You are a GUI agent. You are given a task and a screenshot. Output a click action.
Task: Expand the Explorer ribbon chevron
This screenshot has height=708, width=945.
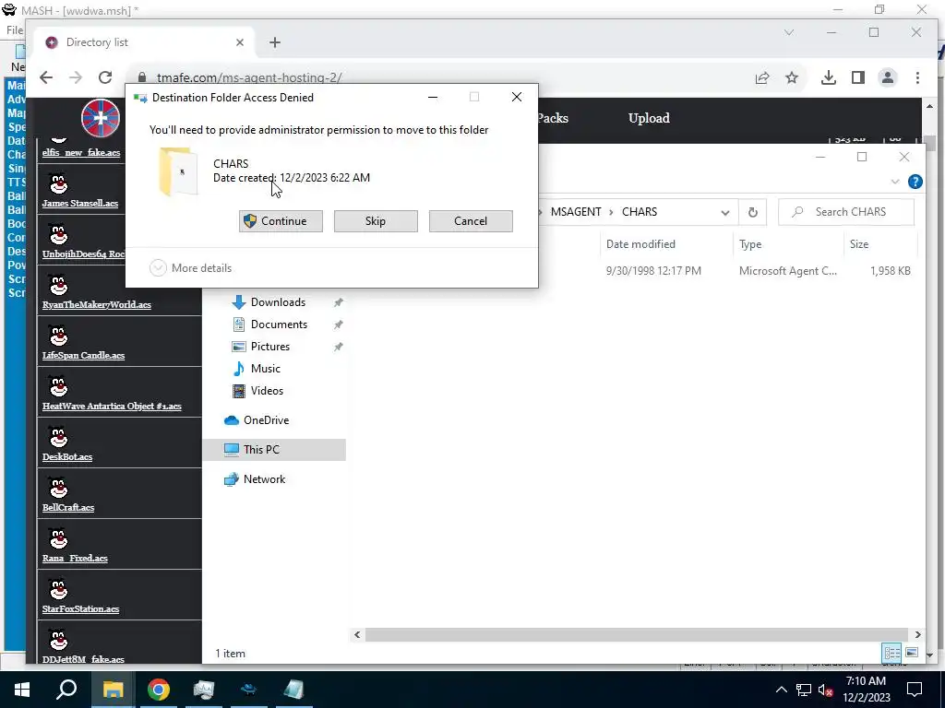coord(895,182)
